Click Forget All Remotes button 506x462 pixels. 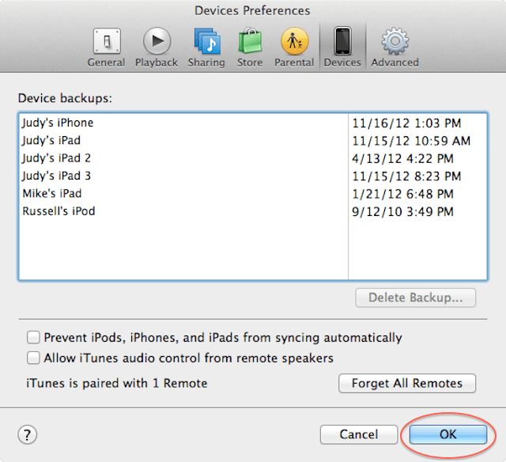pos(407,383)
